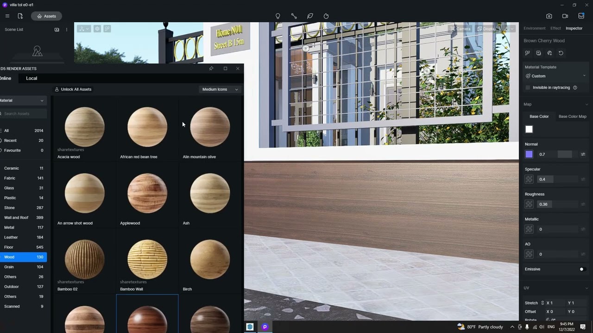Click the Search Assets field
593x333 pixels.
(23, 114)
